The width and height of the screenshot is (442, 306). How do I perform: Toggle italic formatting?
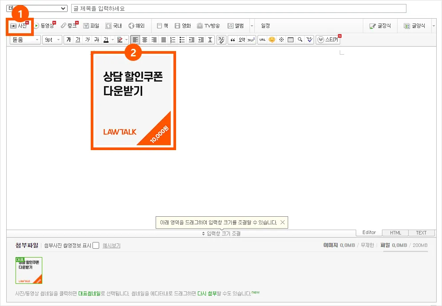click(x=87, y=40)
